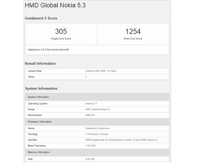197x162 pixels.
Task: Click the processor Name row label
Action: click(31, 128)
